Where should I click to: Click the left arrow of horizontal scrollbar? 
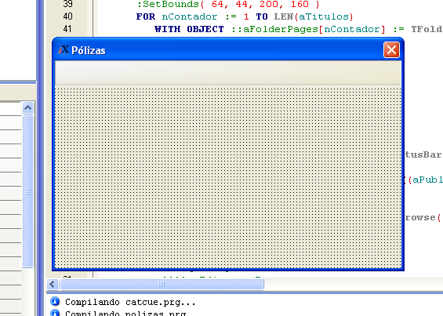pyautogui.click(x=53, y=284)
